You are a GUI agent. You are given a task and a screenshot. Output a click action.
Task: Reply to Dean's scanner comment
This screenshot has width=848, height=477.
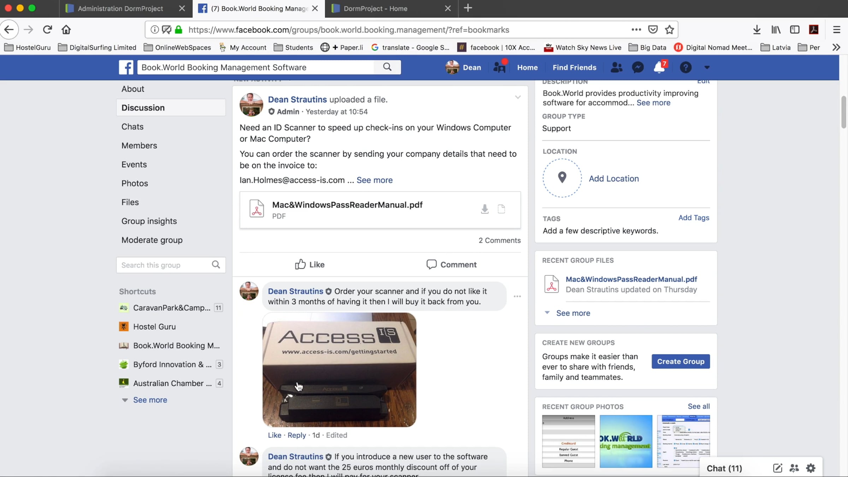296,435
